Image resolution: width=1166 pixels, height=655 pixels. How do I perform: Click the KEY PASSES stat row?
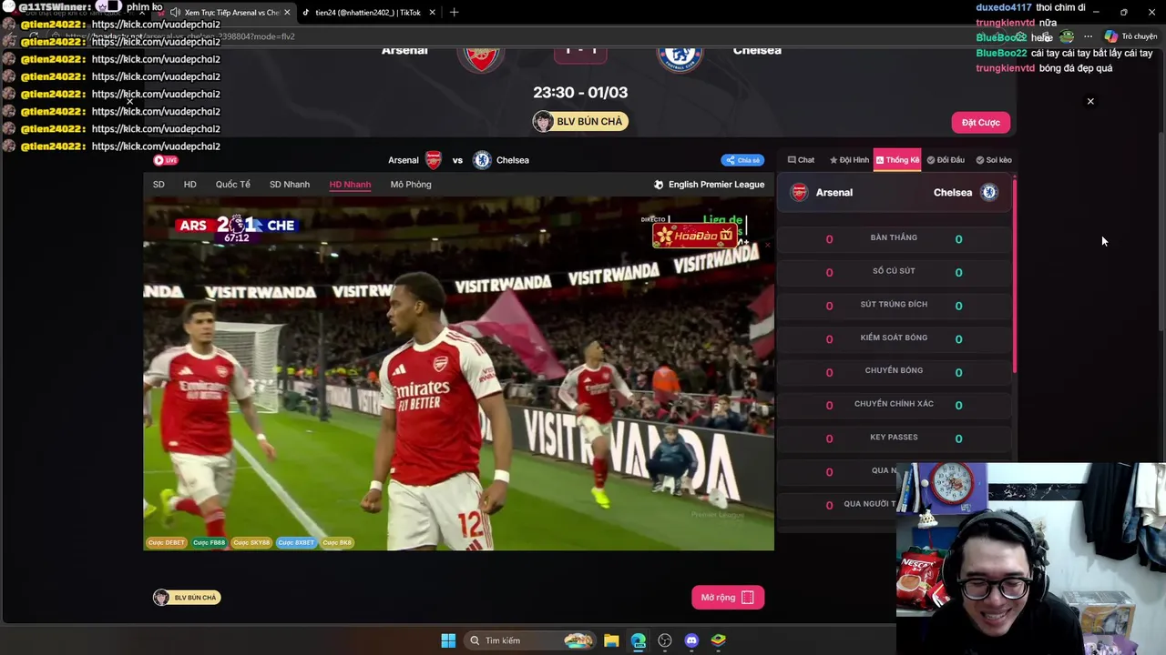click(x=894, y=438)
